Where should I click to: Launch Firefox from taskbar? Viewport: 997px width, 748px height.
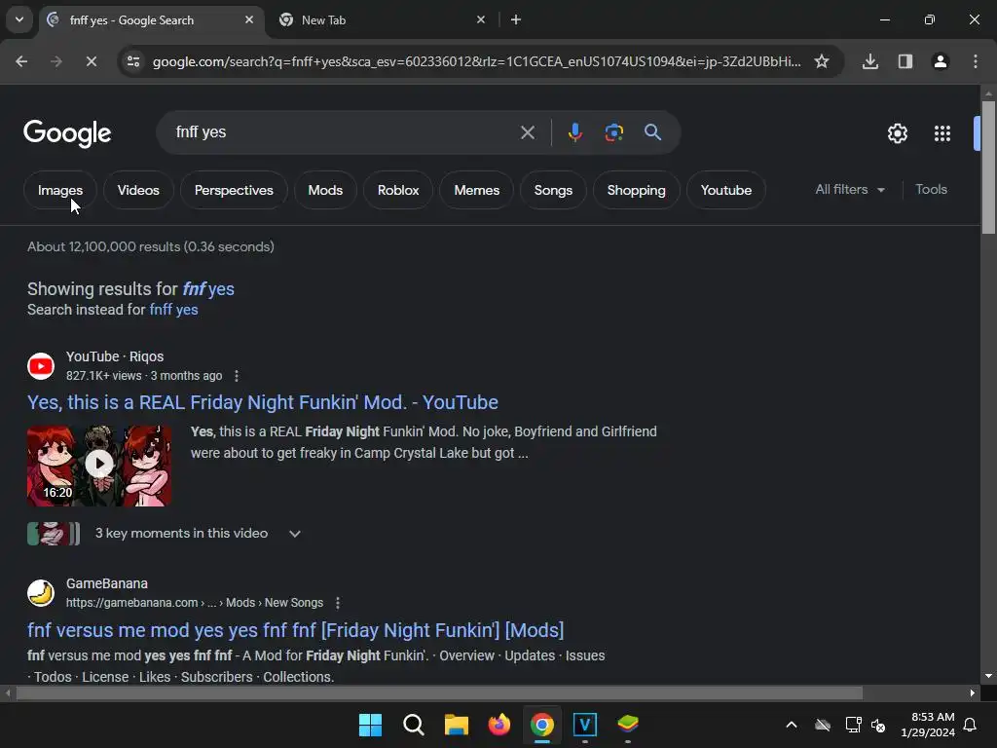pos(499,725)
